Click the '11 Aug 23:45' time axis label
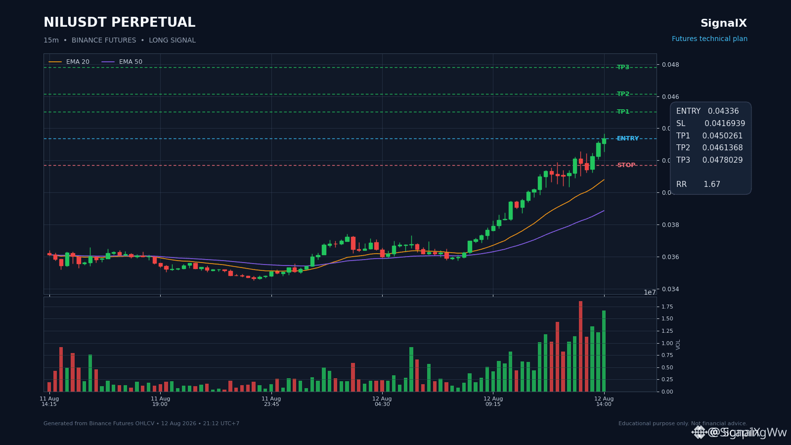This screenshot has height=445, width=791. 271,401
